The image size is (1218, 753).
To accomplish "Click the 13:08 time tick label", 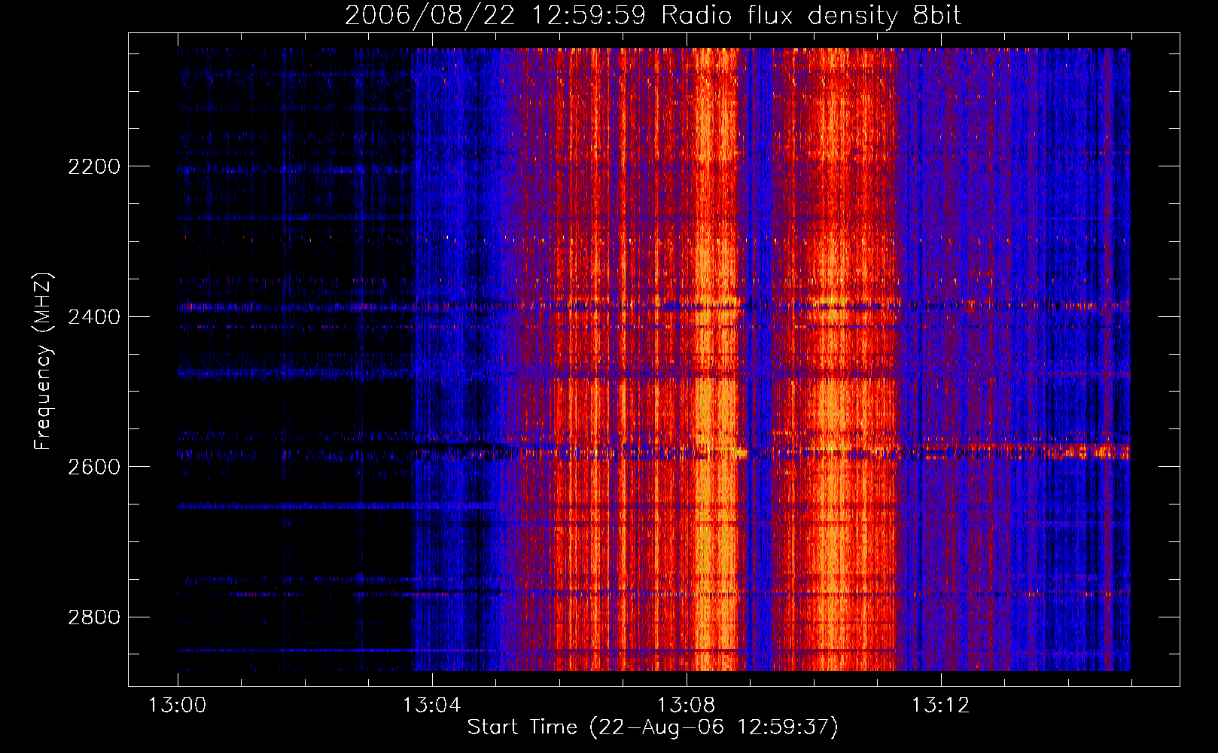I will point(686,706).
